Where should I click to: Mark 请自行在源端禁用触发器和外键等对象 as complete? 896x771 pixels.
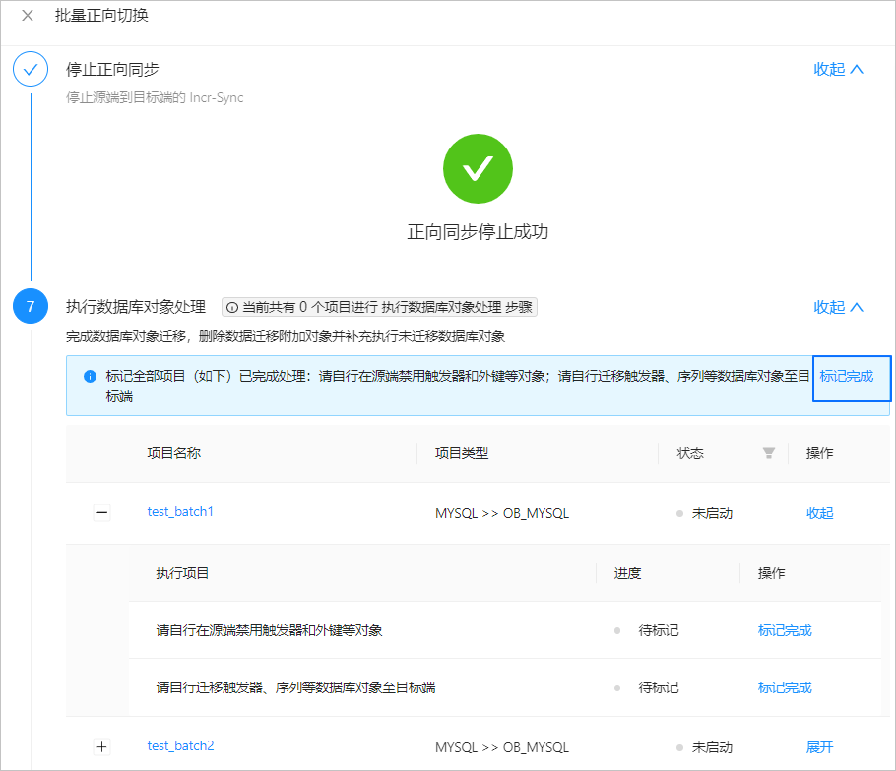tap(785, 630)
